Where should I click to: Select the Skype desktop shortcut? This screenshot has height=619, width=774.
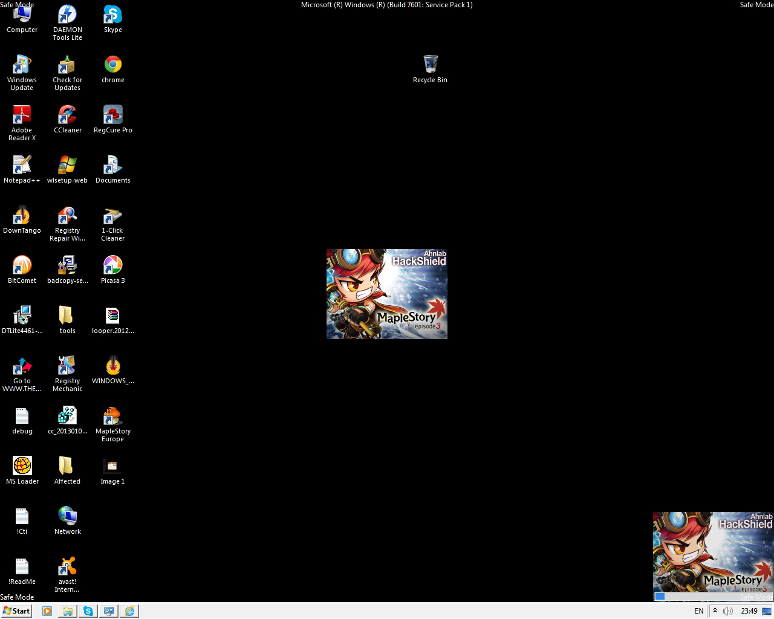(x=112, y=19)
